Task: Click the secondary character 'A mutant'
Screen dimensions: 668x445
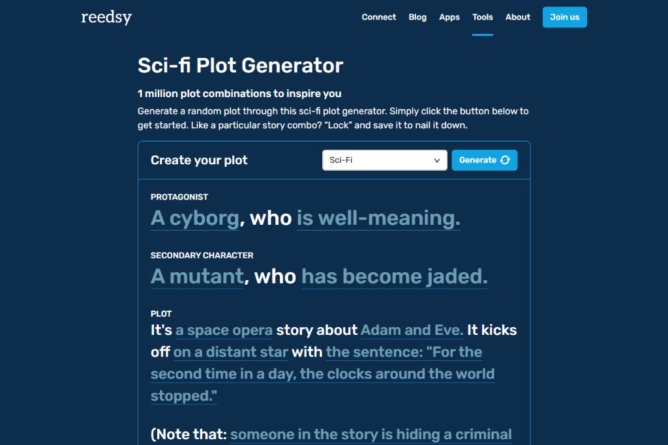Action: [x=196, y=276]
